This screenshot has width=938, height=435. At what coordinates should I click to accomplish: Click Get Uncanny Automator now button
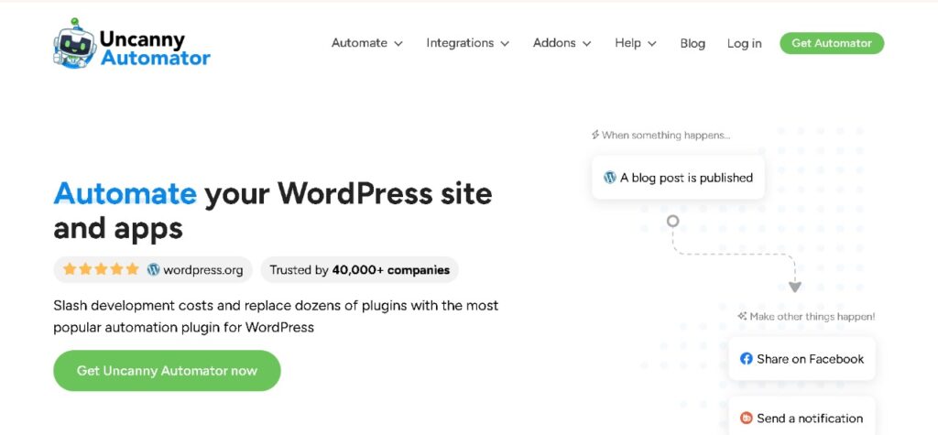[167, 371]
